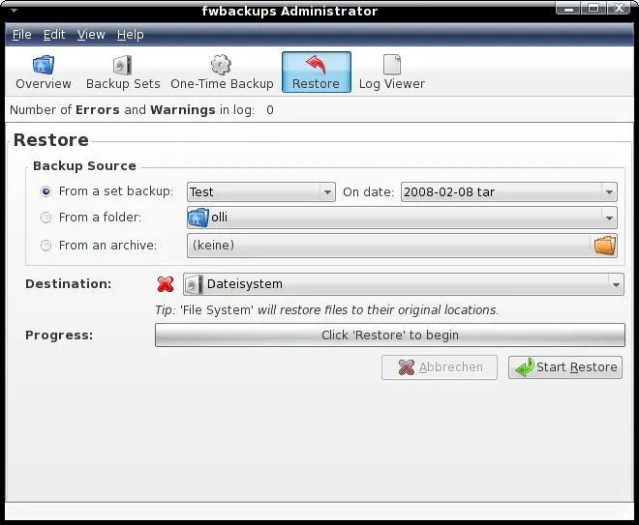The image size is (639, 525).
Task: Open the Help menu
Action: coord(130,35)
